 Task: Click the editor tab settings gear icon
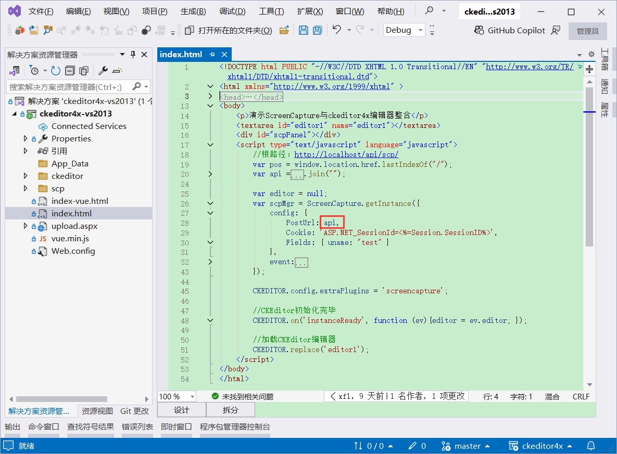click(x=591, y=54)
